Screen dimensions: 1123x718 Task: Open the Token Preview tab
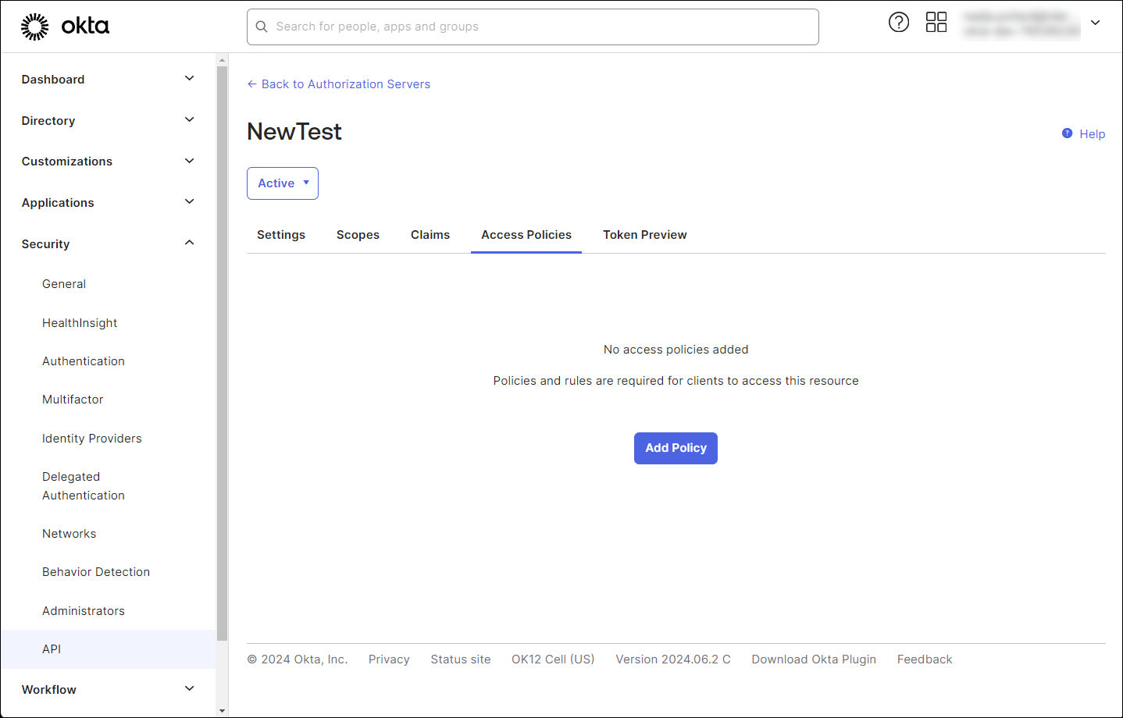(645, 235)
